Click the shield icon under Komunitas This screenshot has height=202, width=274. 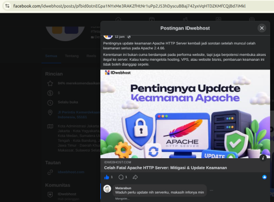50,194
